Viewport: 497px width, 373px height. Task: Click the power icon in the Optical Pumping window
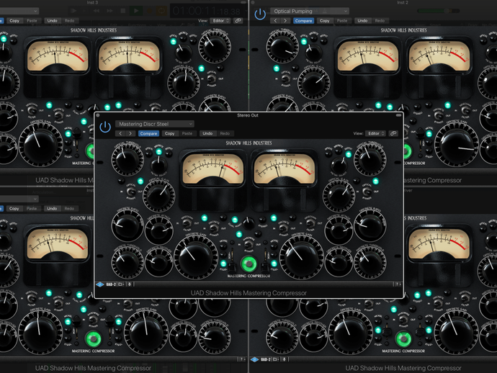tap(260, 14)
